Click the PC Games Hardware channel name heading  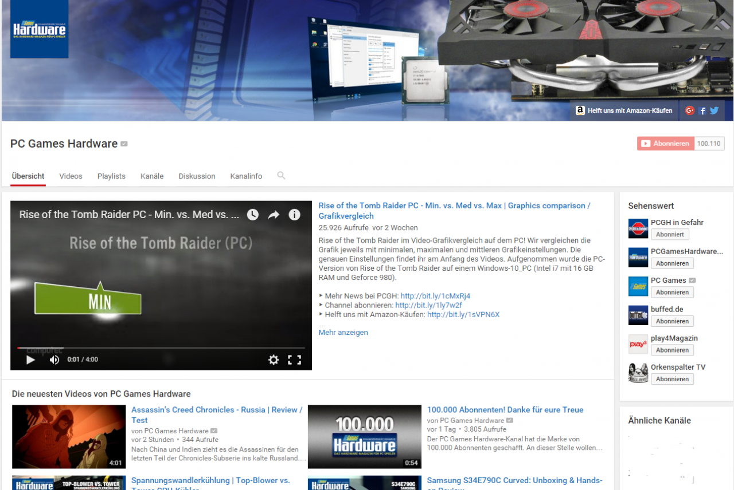(x=64, y=144)
